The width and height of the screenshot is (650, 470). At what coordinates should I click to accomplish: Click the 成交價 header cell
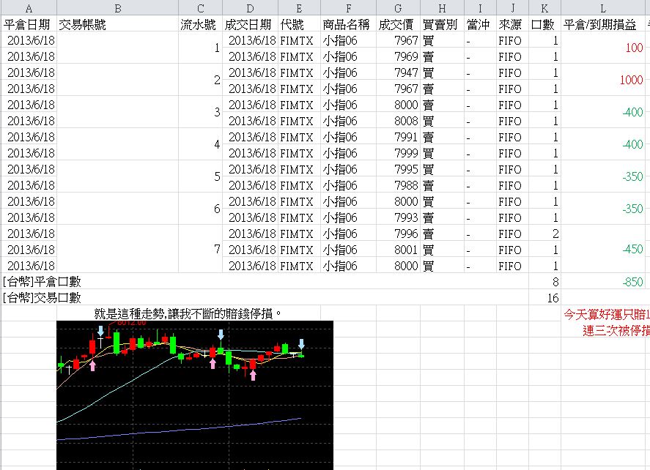[399, 24]
